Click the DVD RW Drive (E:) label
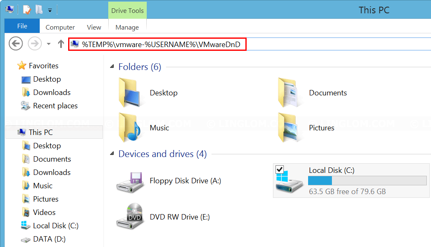Image resolution: width=431 pixels, height=247 pixels. point(180,217)
